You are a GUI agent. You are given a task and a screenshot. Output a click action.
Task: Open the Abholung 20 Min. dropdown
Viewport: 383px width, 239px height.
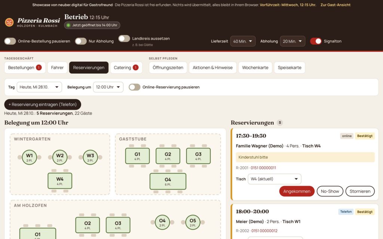(292, 41)
